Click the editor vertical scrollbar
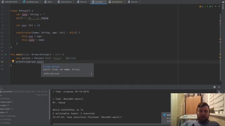The height and width of the screenshot is (126, 225). coord(220,47)
